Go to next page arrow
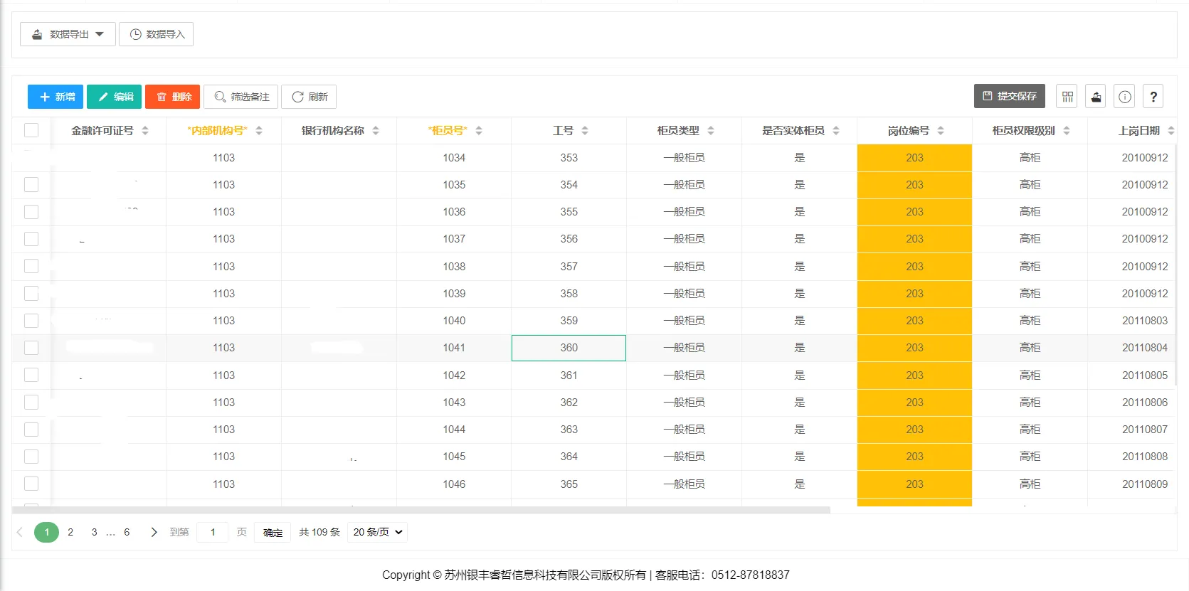The image size is (1189, 591). 154,532
